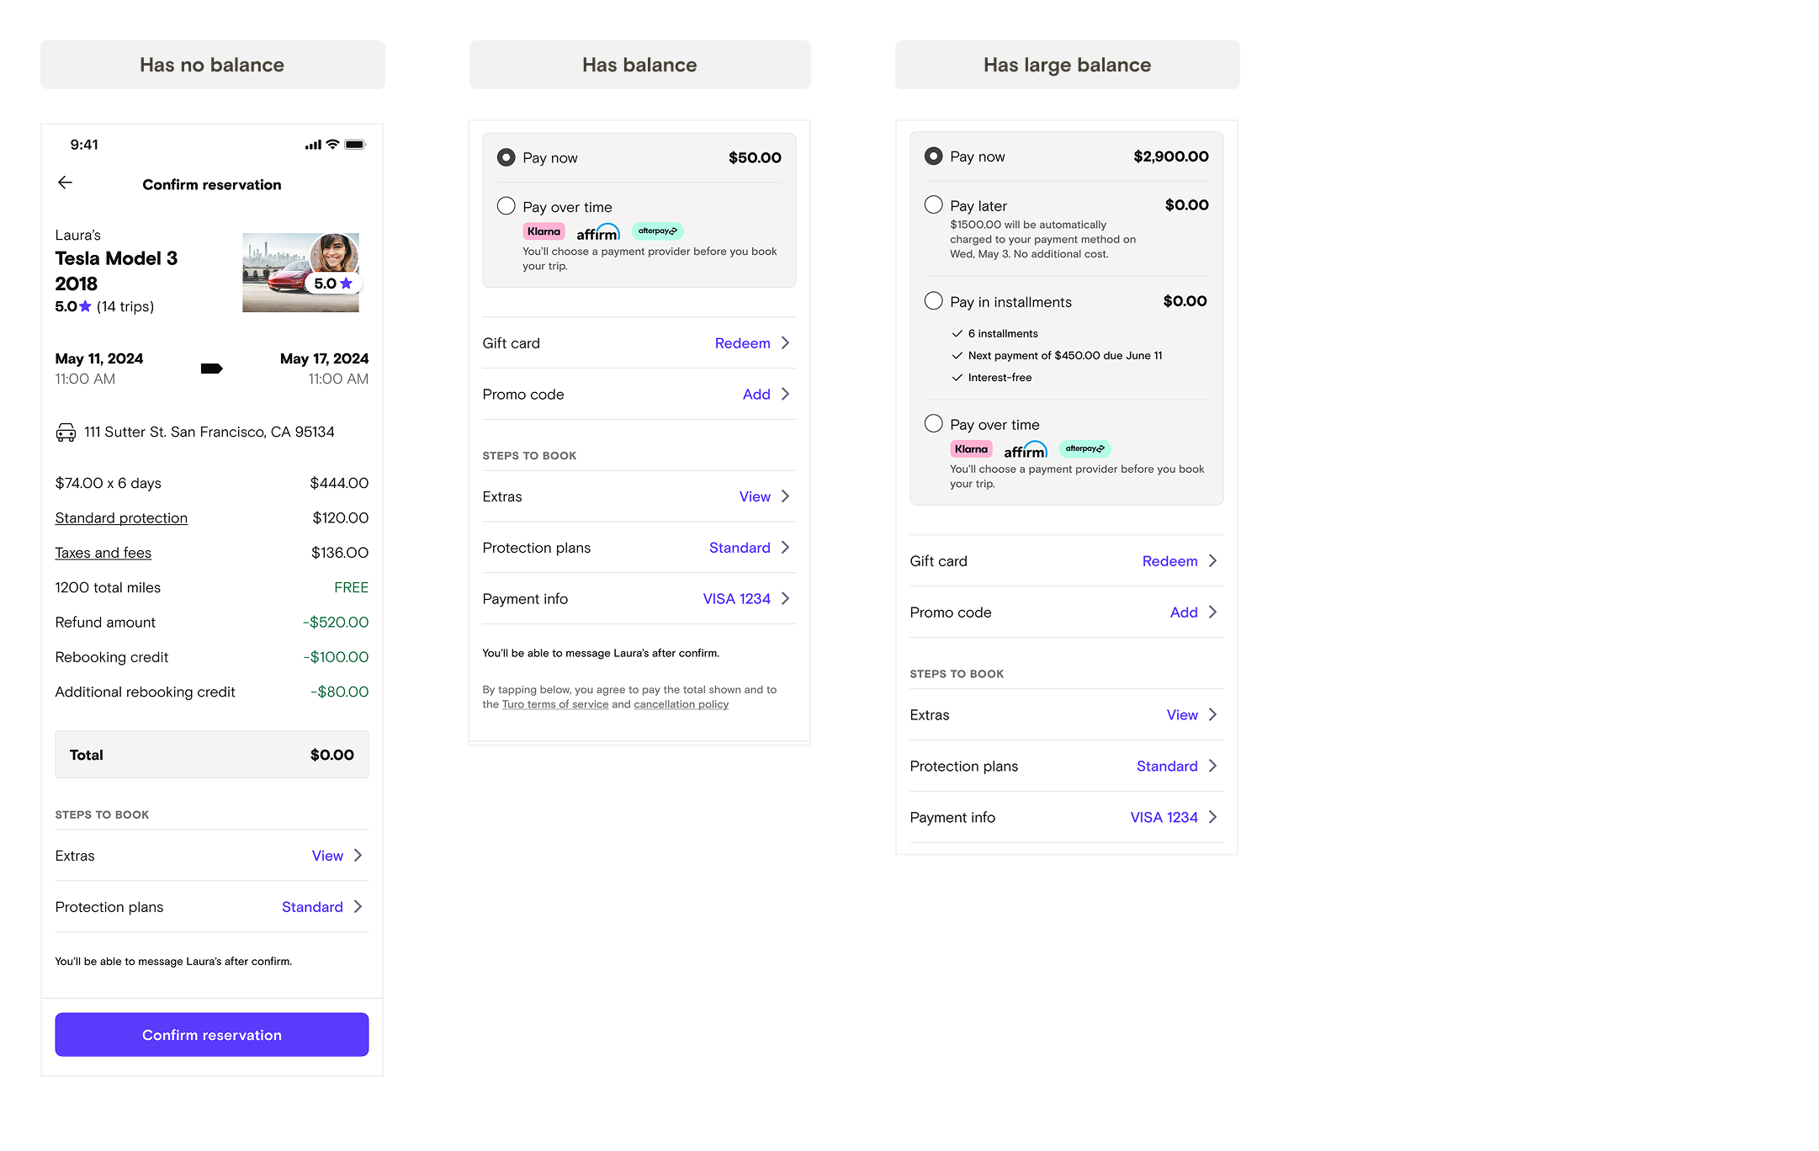Click the Has large balance header tab
This screenshot has height=1151, width=1819.
(1067, 65)
